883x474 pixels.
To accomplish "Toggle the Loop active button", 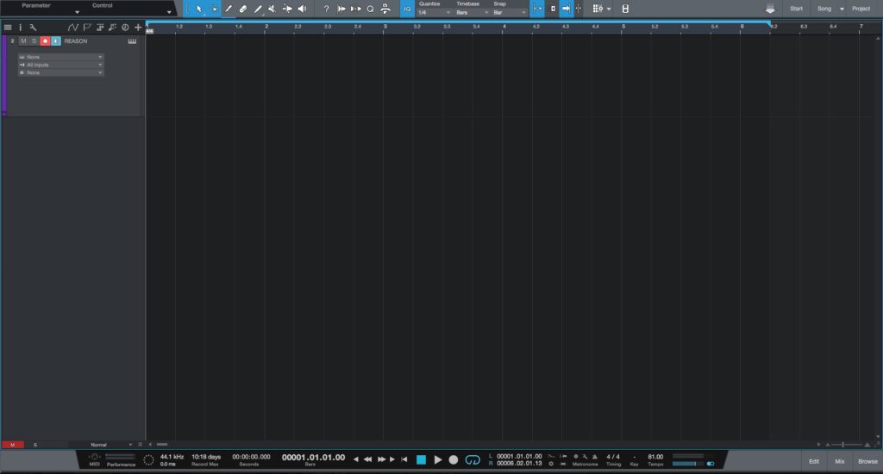I will point(473,460).
